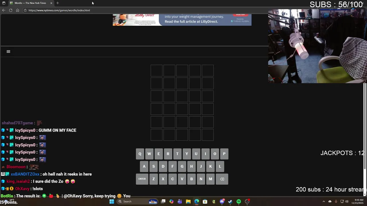Launch Copilot from the taskbar
Viewport: 367px width, 206px height.
[x=171, y=201]
